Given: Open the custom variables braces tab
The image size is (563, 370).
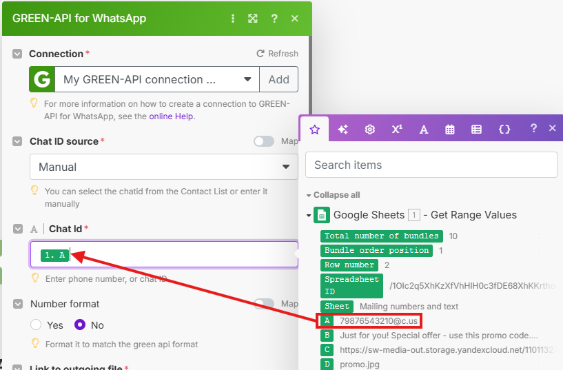Looking at the screenshot, I should pos(504,129).
